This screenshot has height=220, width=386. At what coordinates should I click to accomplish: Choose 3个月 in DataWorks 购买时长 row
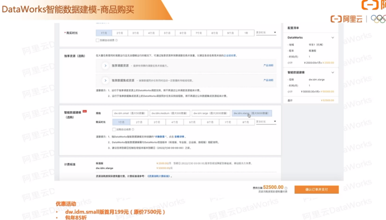pos(135,33)
